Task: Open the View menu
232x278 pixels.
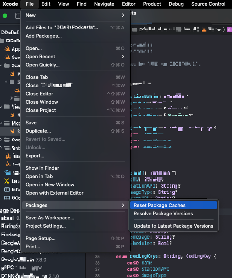Action: (64, 4)
